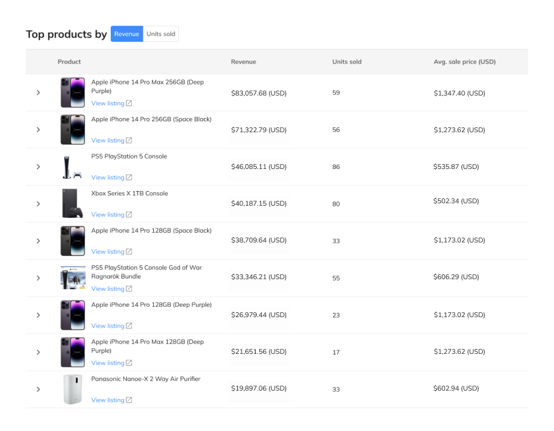This screenshot has height=431, width=554.
Task: Expand the Xbox Series X 1TB row
Action: point(38,204)
